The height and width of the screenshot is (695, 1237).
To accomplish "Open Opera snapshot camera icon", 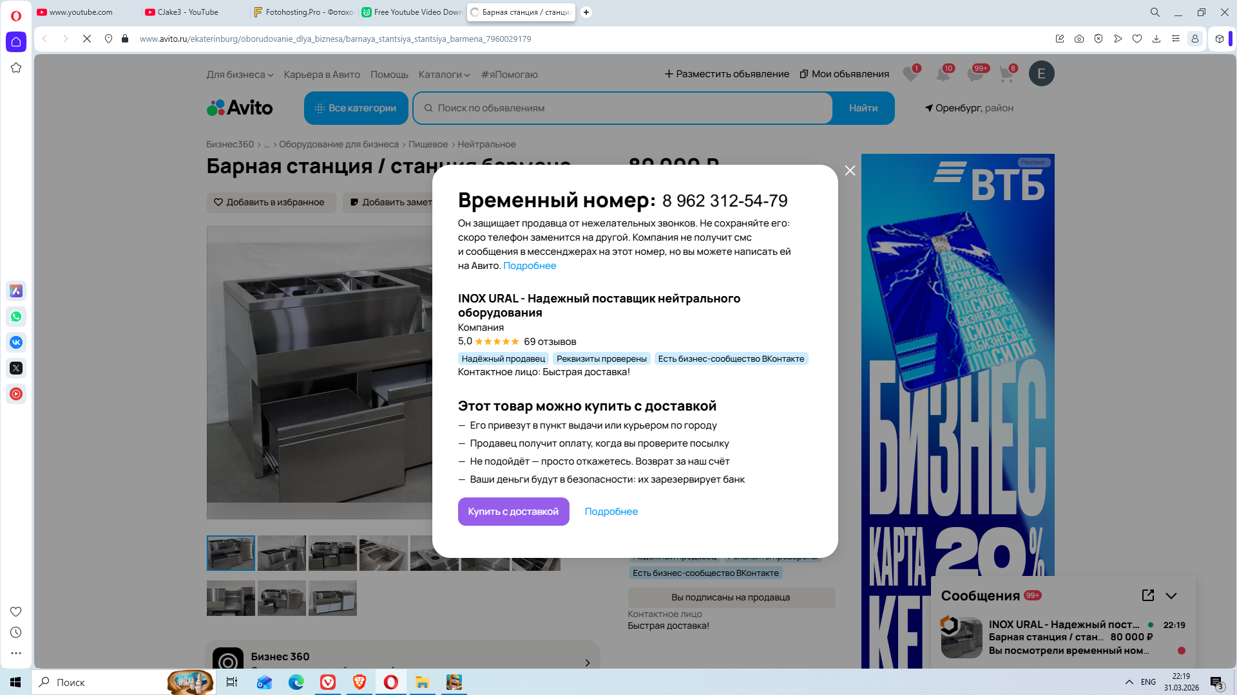I will (x=1079, y=39).
